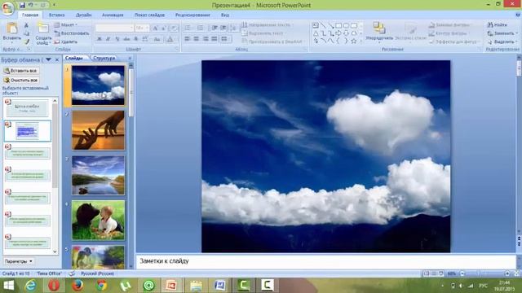Open Firefox from the taskbar
Image resolution: width=522 pixels, height=293 pixels.
(78, 286)
